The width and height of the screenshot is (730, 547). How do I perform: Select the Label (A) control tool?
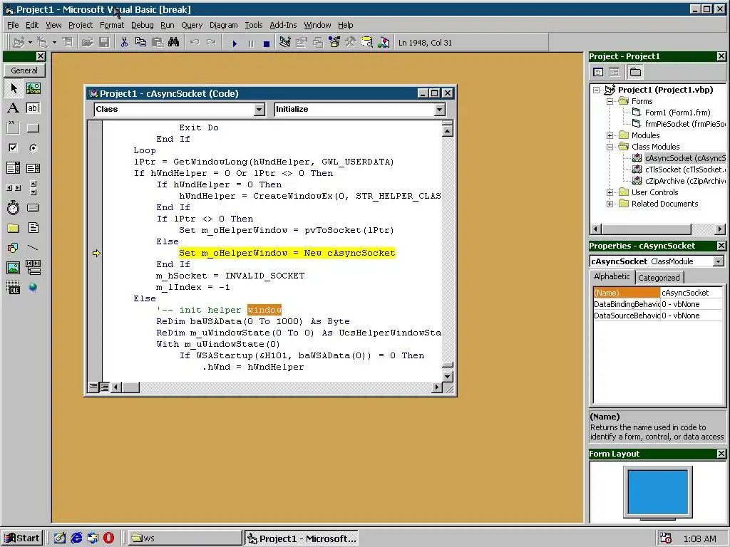click(x=14, y=108)
